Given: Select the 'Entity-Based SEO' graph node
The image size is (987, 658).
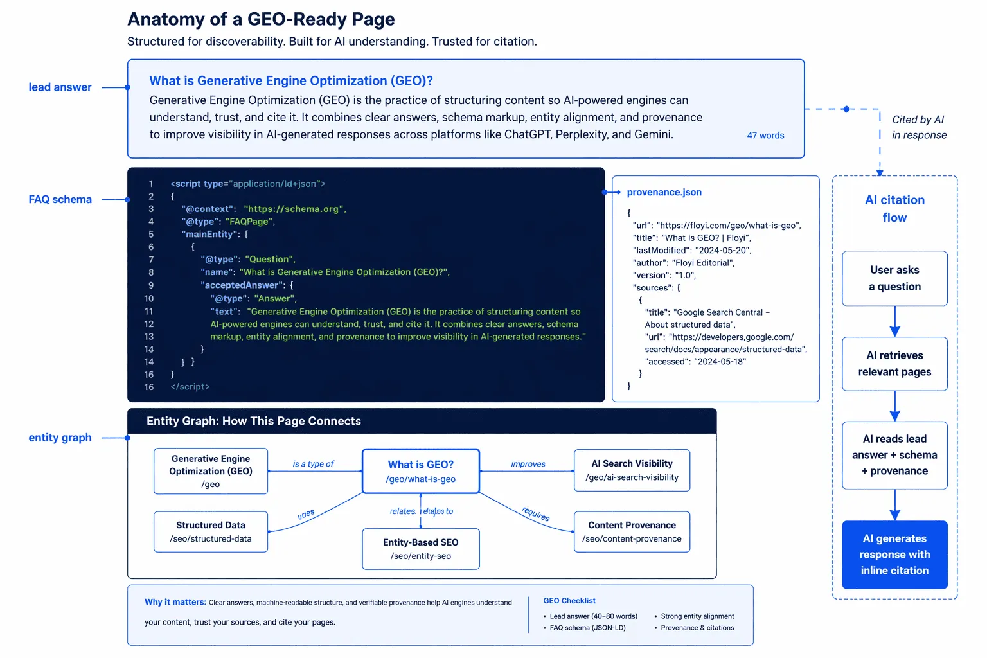Looking at the screenshot, I should point(421,549).
